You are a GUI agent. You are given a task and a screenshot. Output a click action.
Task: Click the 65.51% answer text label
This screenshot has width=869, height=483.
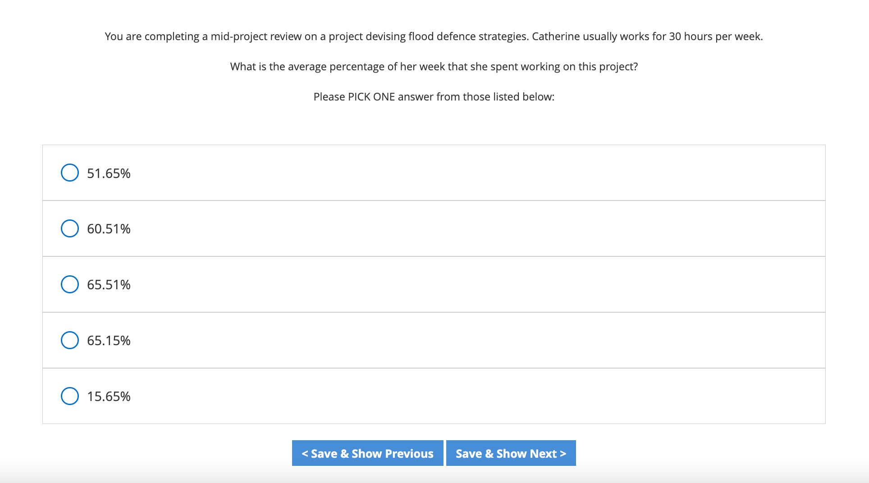(x=109, y=285)
